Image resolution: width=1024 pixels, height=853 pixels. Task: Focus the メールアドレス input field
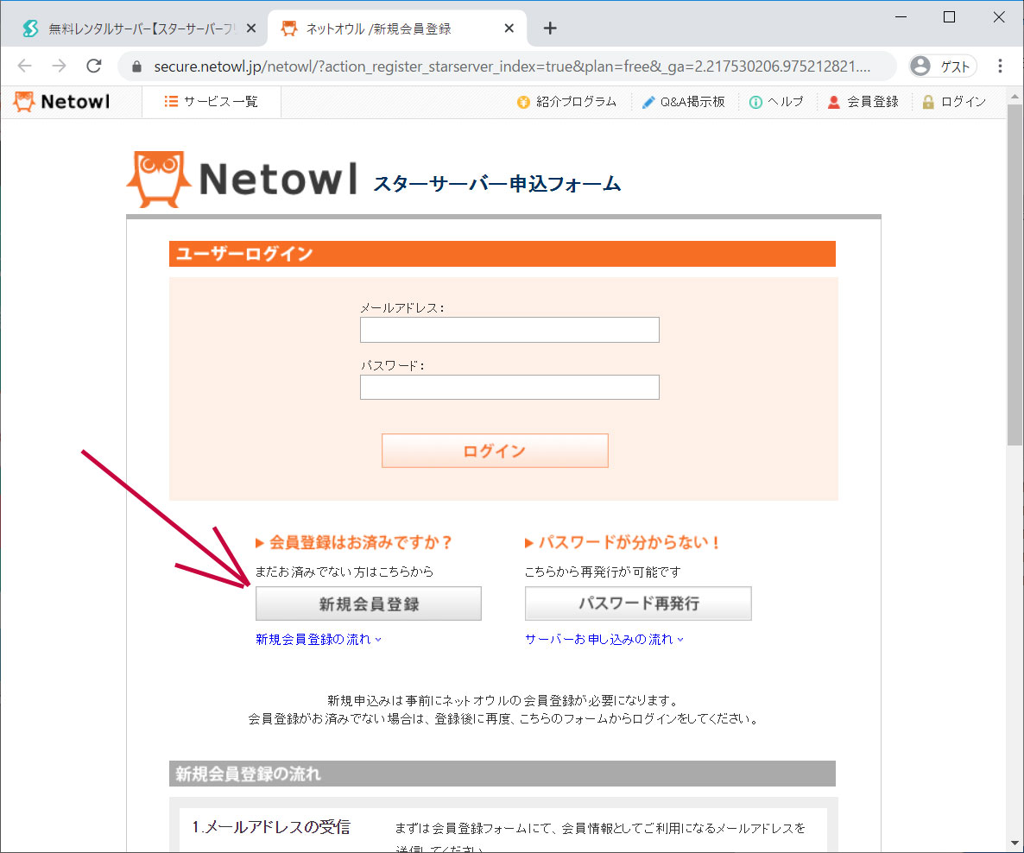(509, 330)
